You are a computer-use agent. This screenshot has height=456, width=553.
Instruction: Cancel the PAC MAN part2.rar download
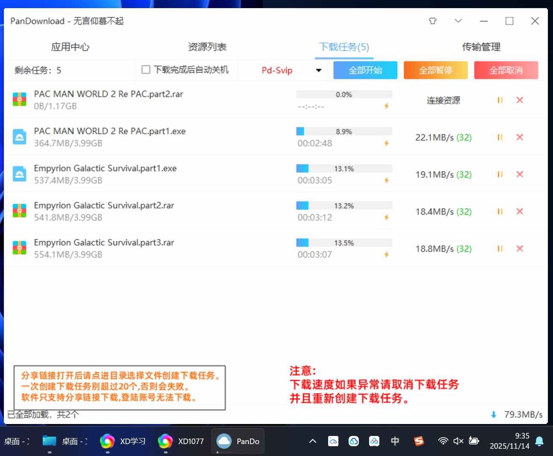(x=519, y=100)
